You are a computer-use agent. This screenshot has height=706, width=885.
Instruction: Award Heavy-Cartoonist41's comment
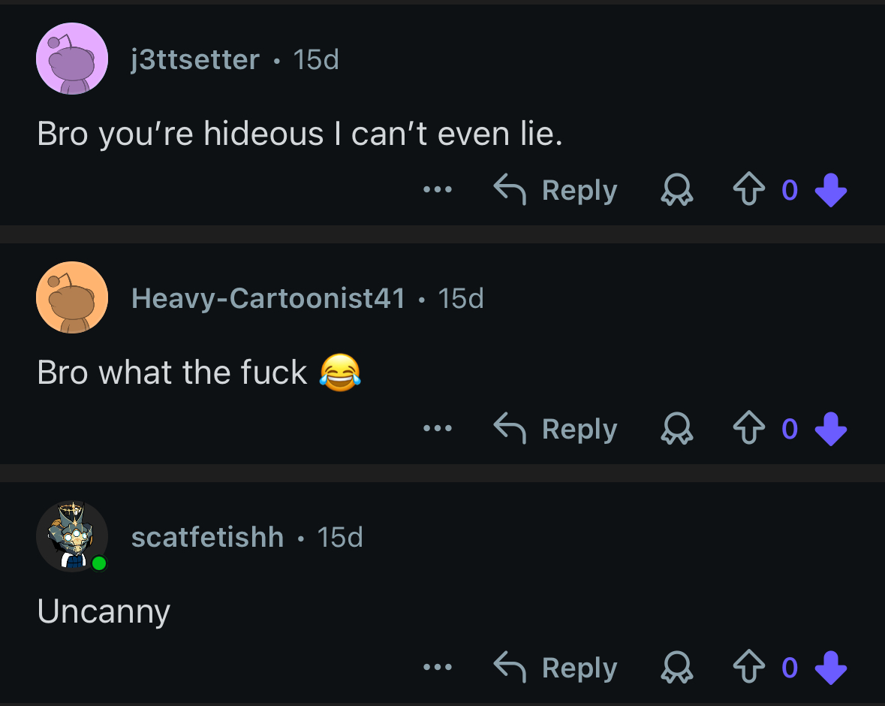[676, 430]
